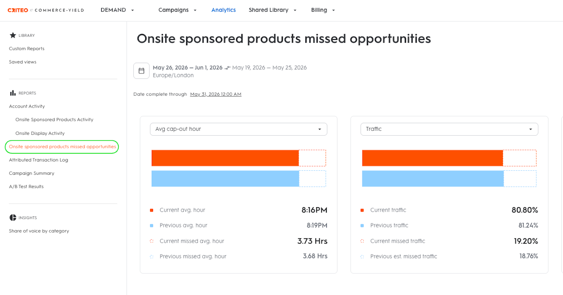Viewport: 563px width, 295px height.
Task: Open Share of voice by category
Action: click(x=39, y=231)
